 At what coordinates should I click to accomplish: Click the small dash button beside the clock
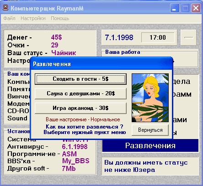pos(188,37)
